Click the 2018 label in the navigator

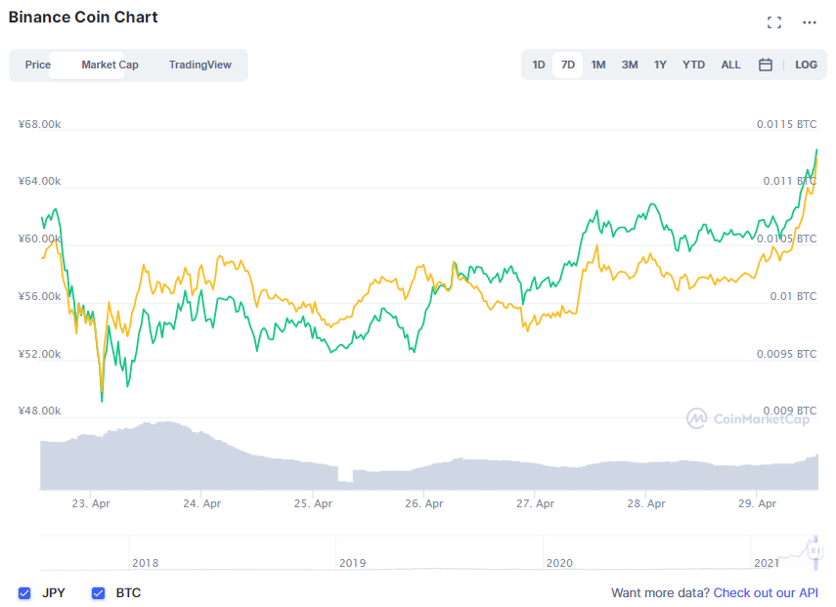[x=145, y=563]
